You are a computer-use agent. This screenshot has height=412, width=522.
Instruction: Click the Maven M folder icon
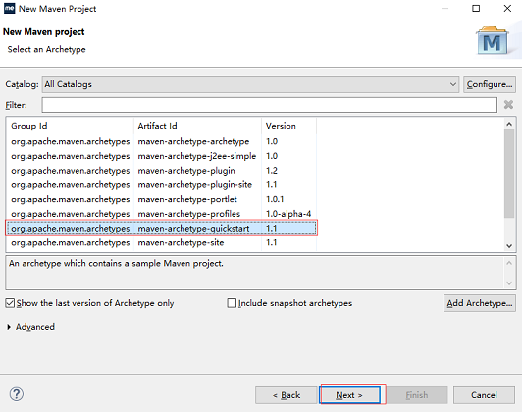[493, 41]
